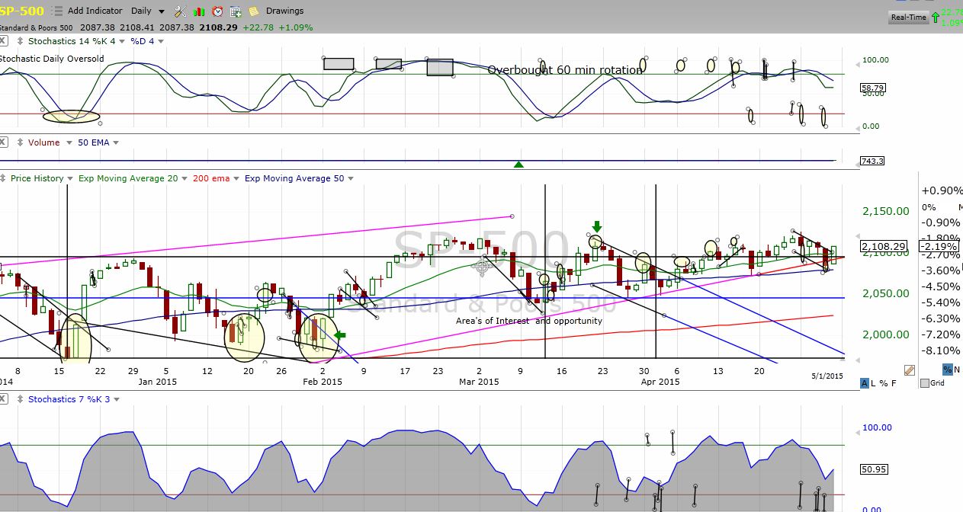Close the Volume indicator pane

pyautogui.click(x=4, y=142)
